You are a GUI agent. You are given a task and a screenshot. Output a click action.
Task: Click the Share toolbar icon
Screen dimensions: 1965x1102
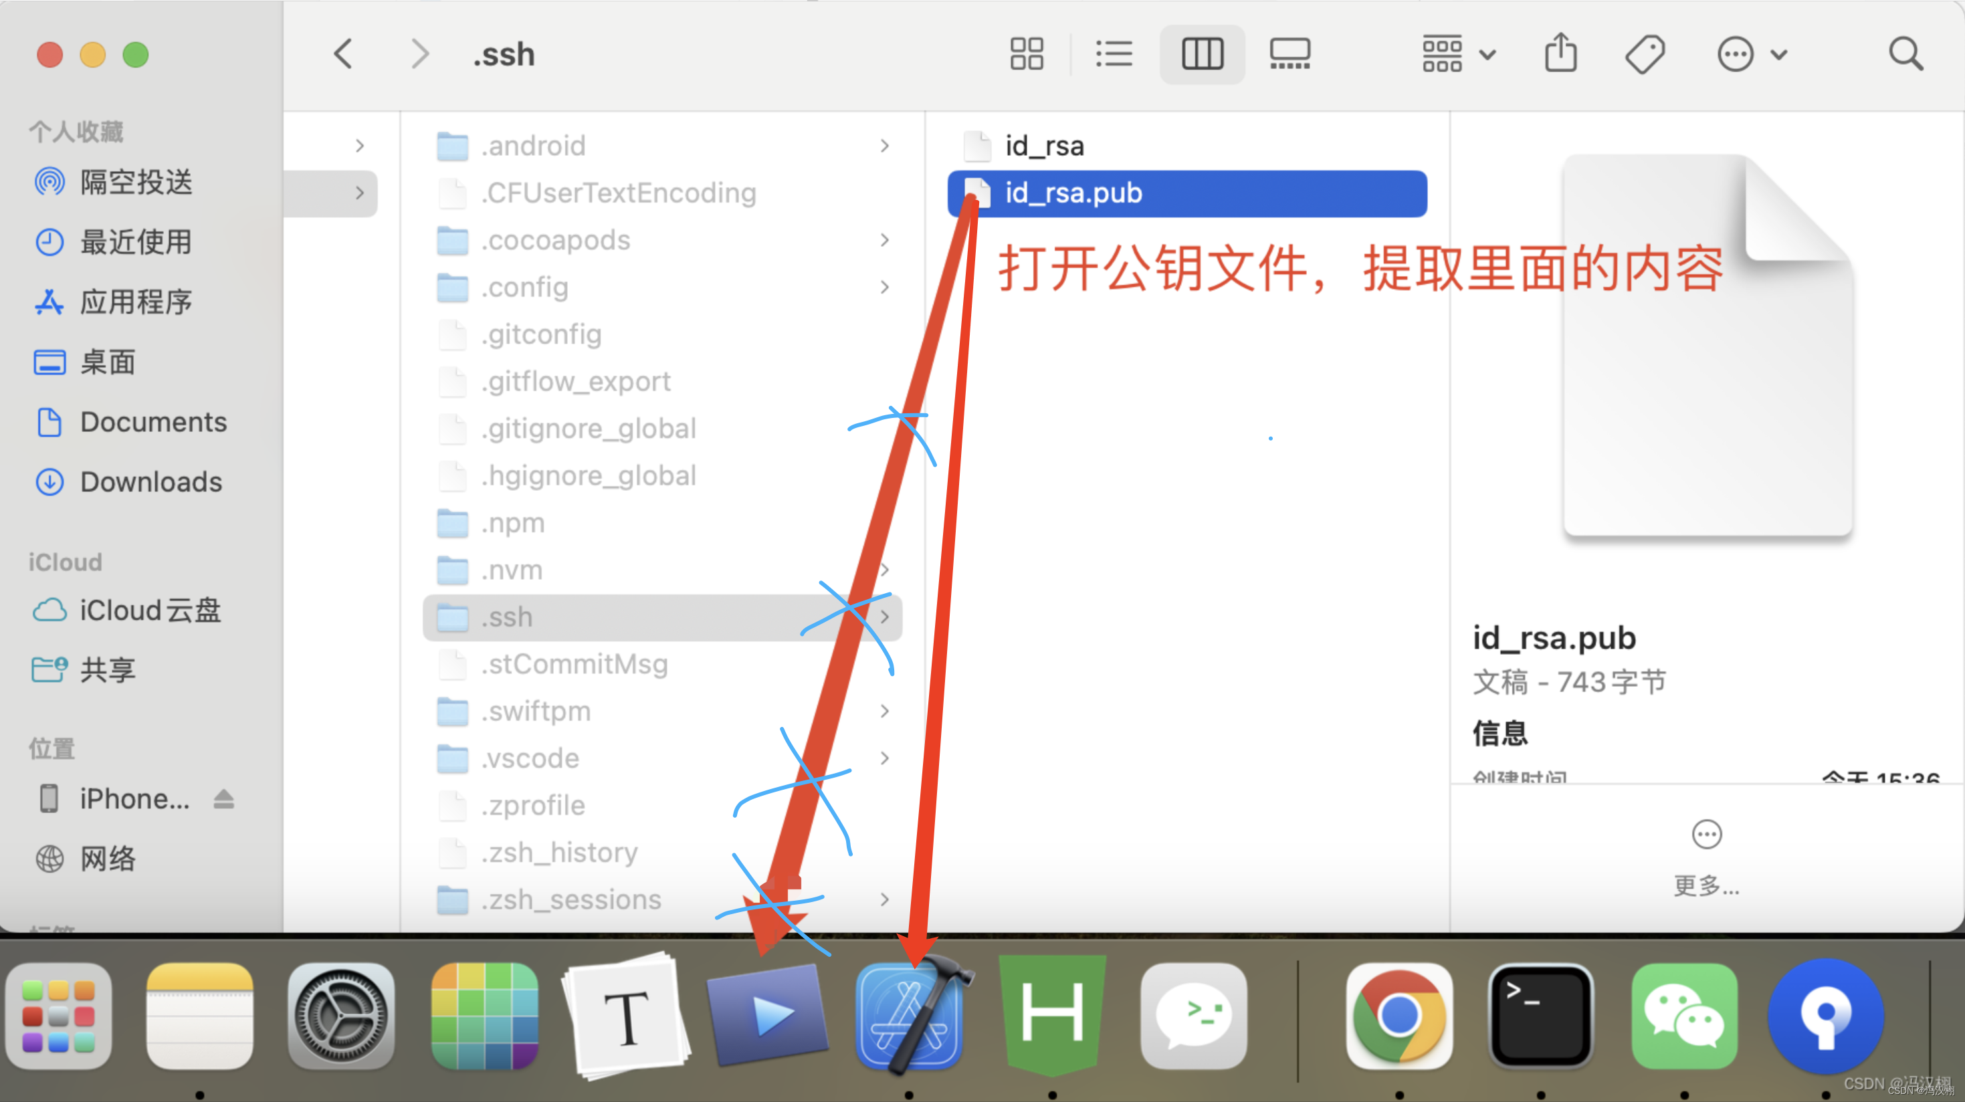[1561, 53]
